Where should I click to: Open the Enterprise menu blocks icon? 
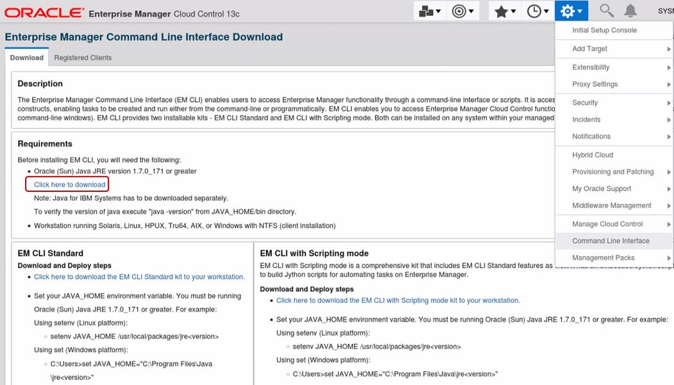click(x=430, y=11)
